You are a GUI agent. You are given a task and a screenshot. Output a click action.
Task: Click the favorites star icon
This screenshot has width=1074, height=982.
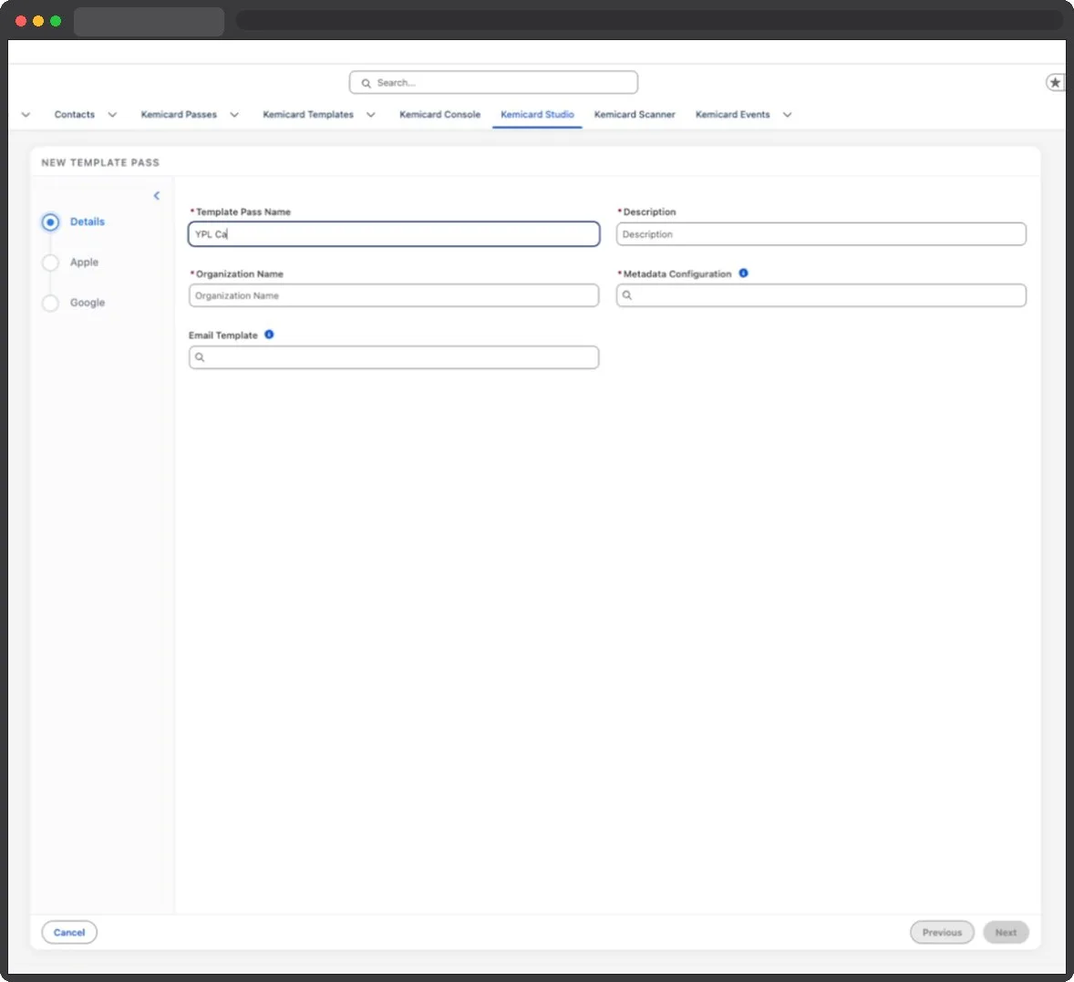point(1055,82)
